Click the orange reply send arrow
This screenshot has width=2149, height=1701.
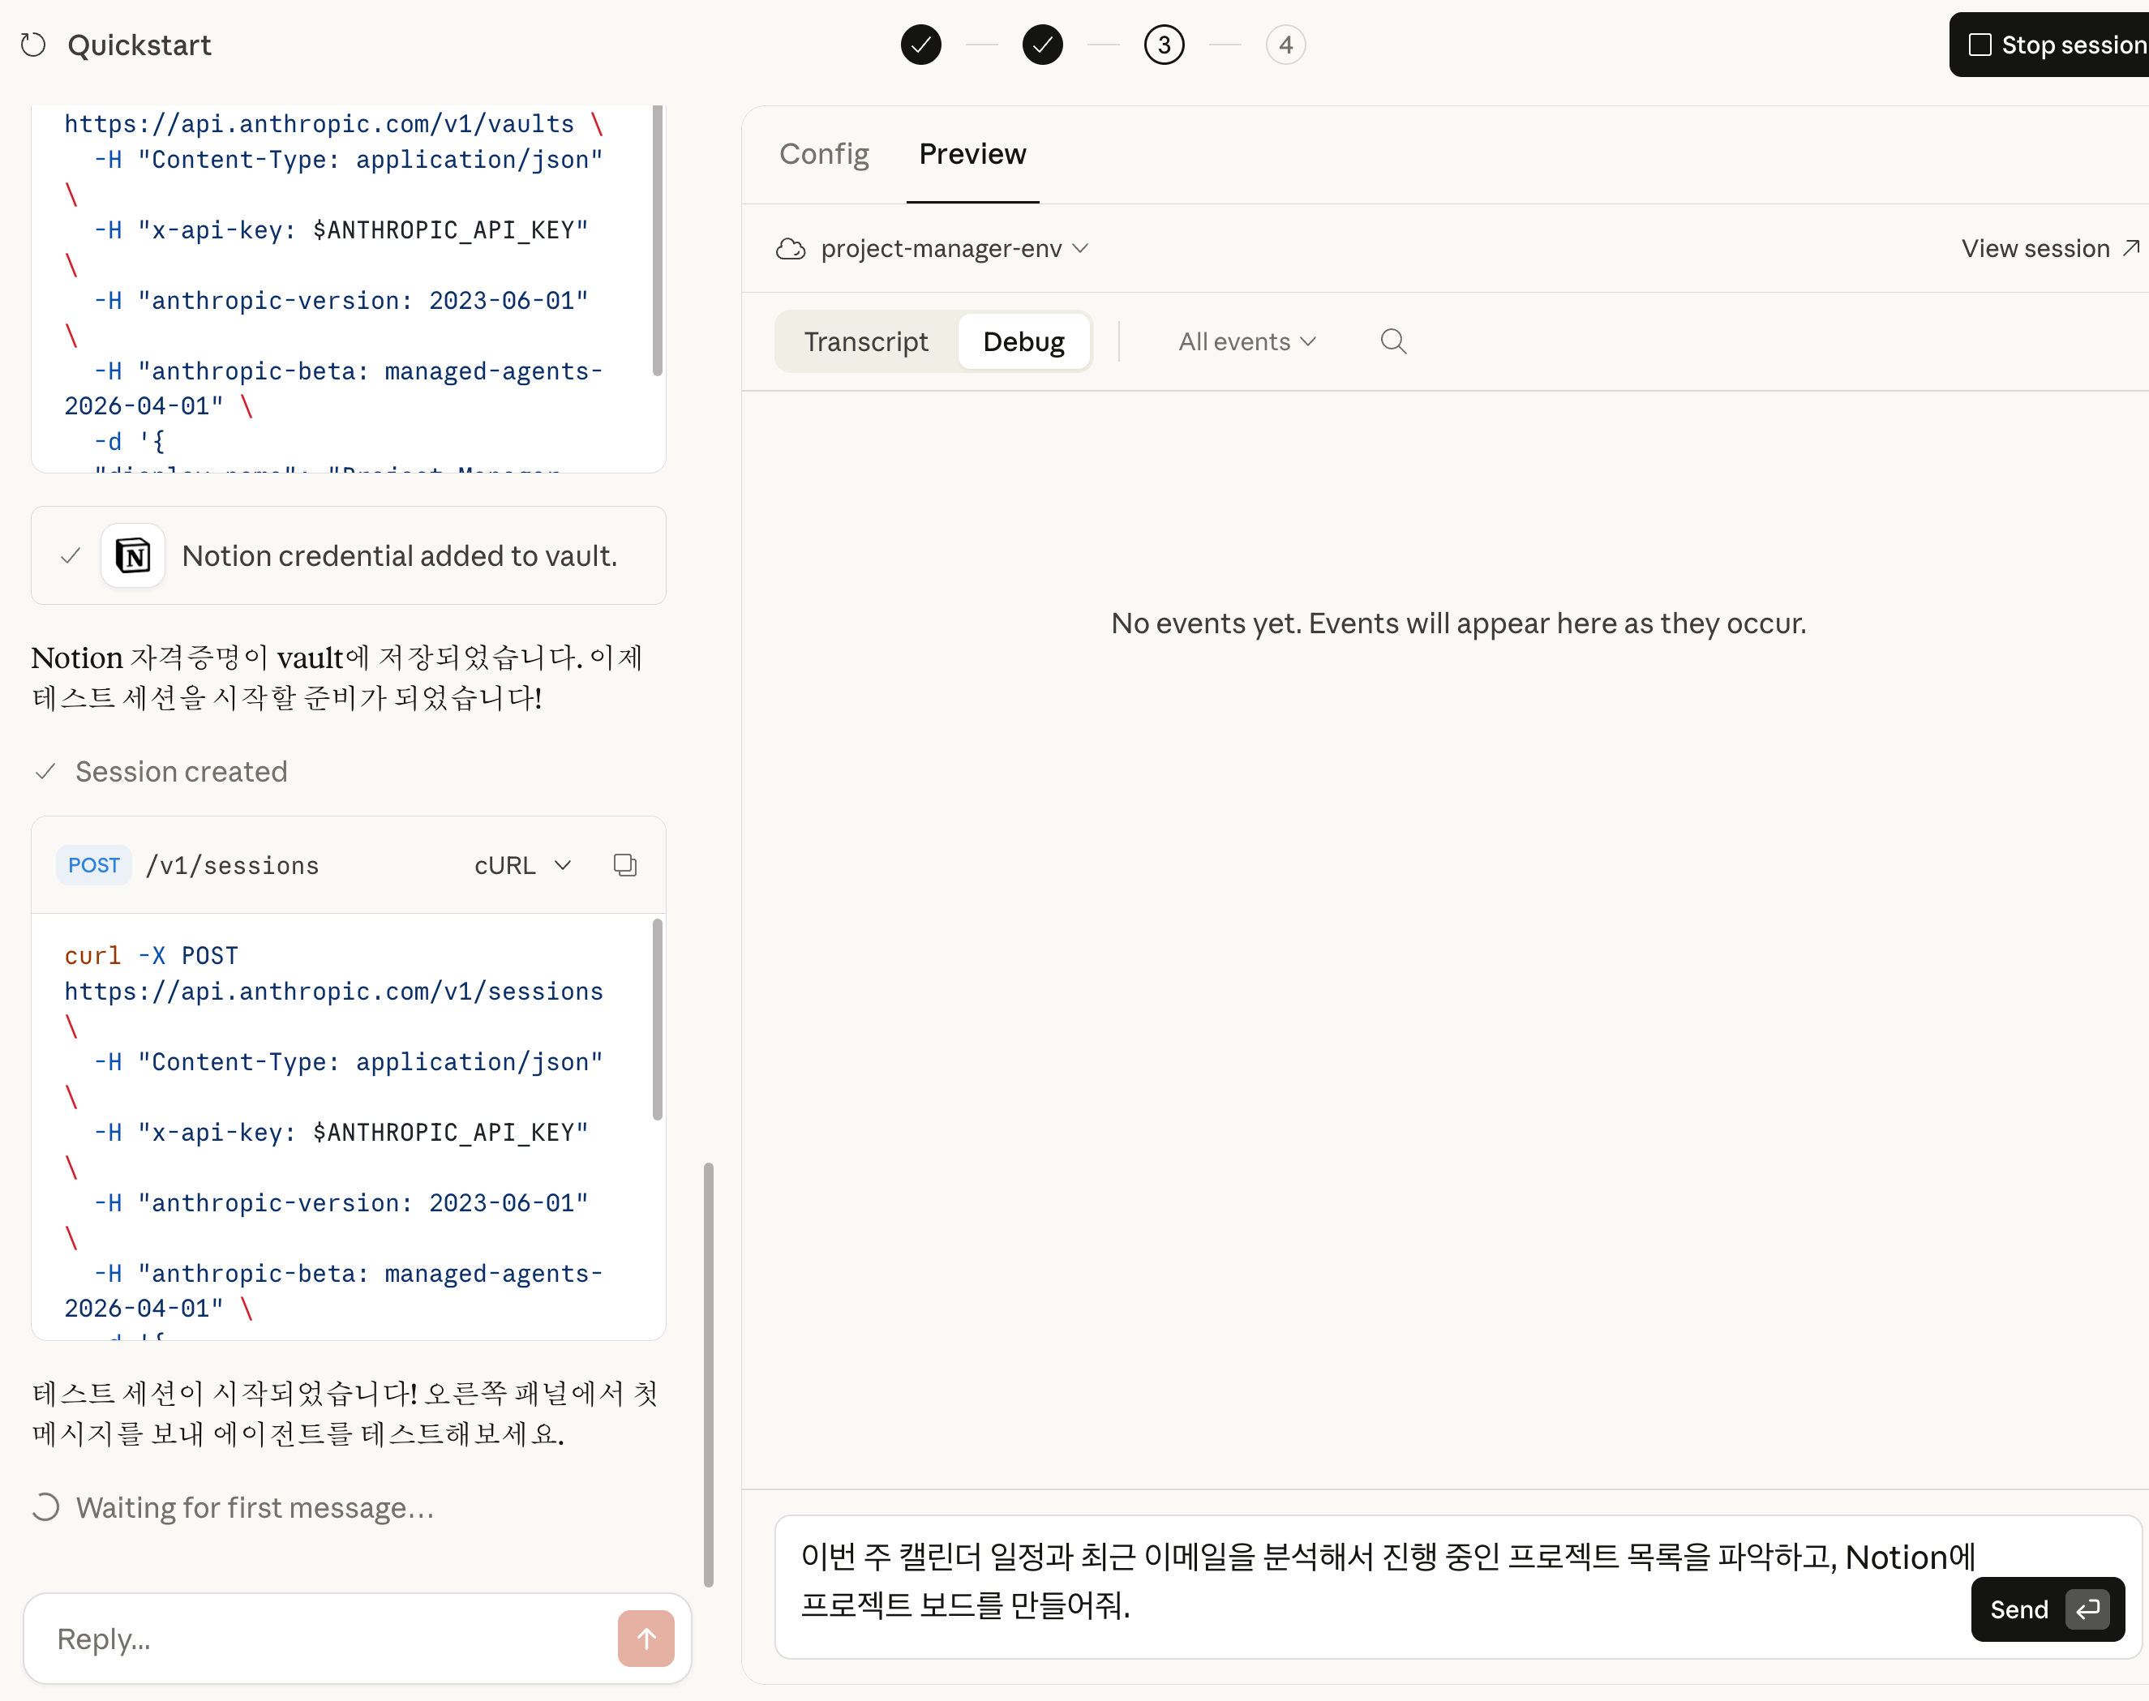tap(646, 1639)
